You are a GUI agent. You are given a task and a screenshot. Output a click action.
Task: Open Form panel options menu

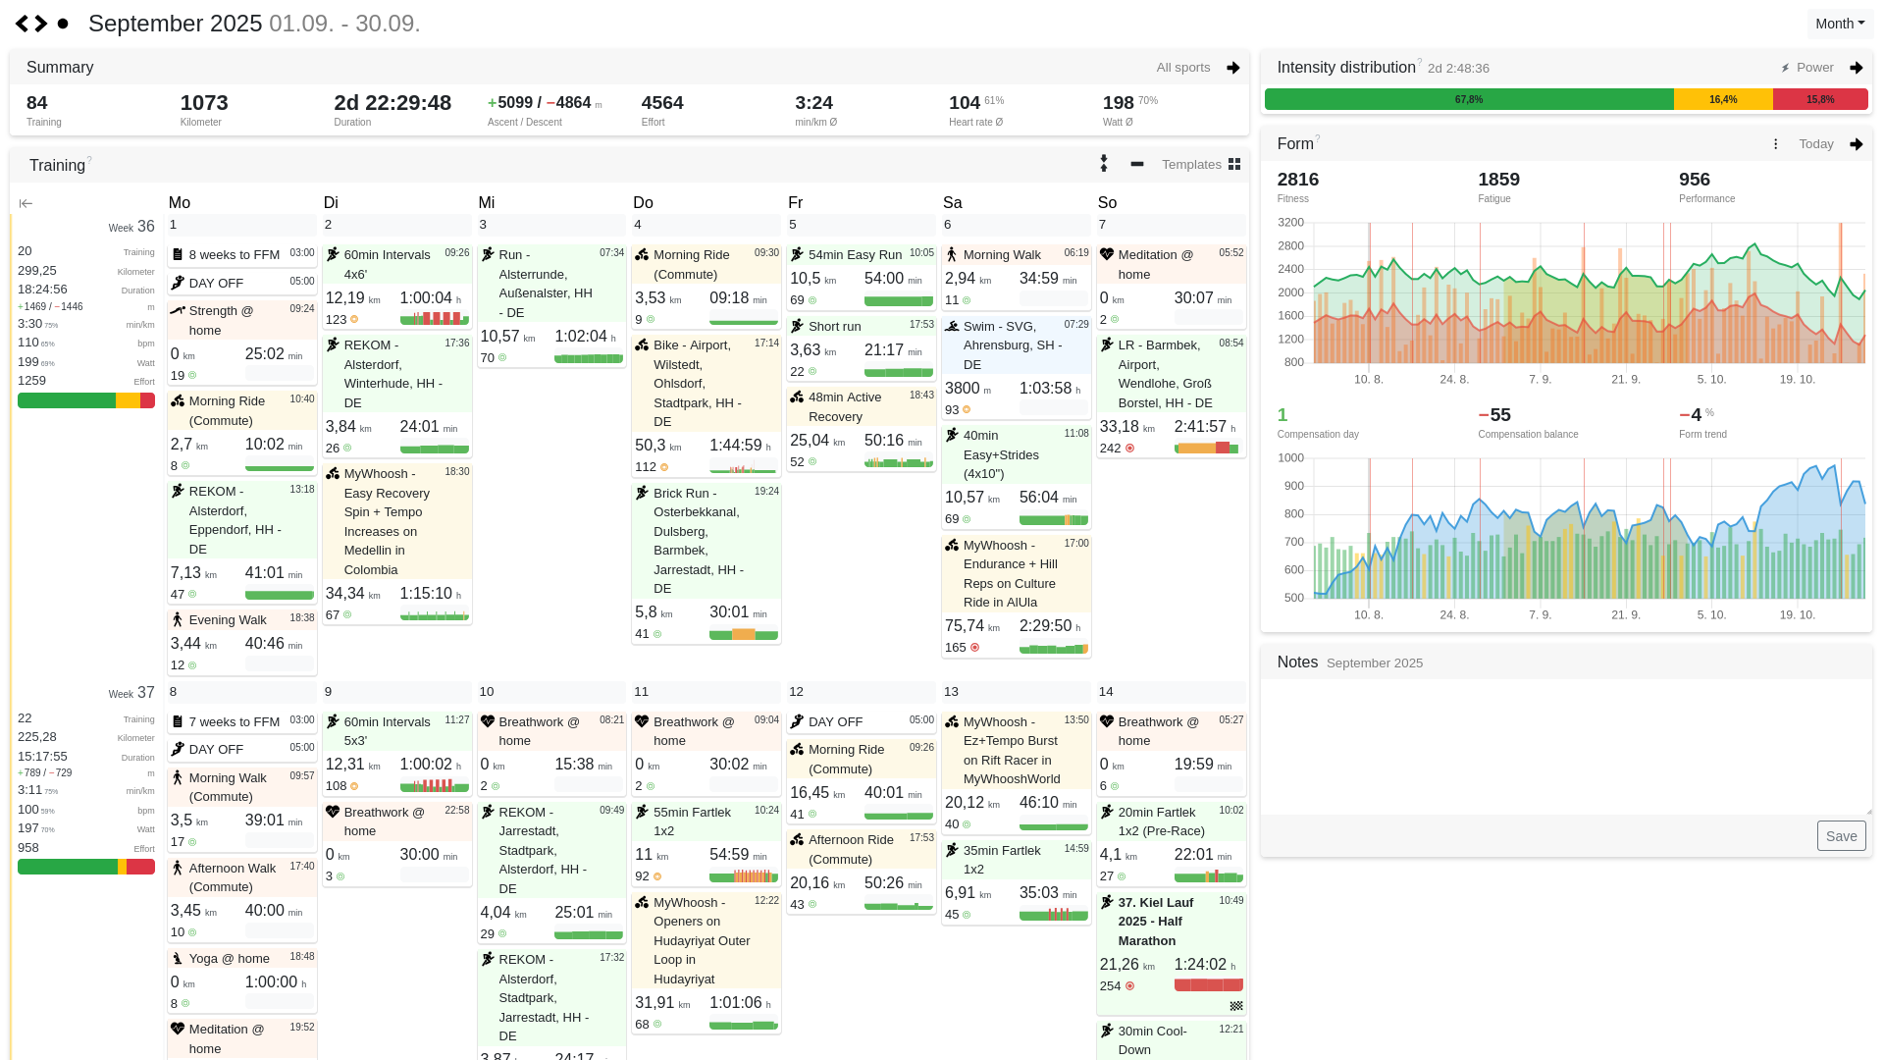pos(1775,144)
